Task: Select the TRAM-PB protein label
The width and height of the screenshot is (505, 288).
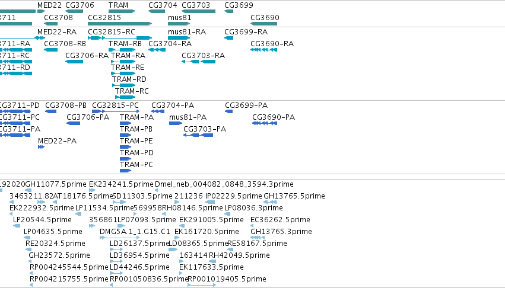Action: [x=136, y=129]
